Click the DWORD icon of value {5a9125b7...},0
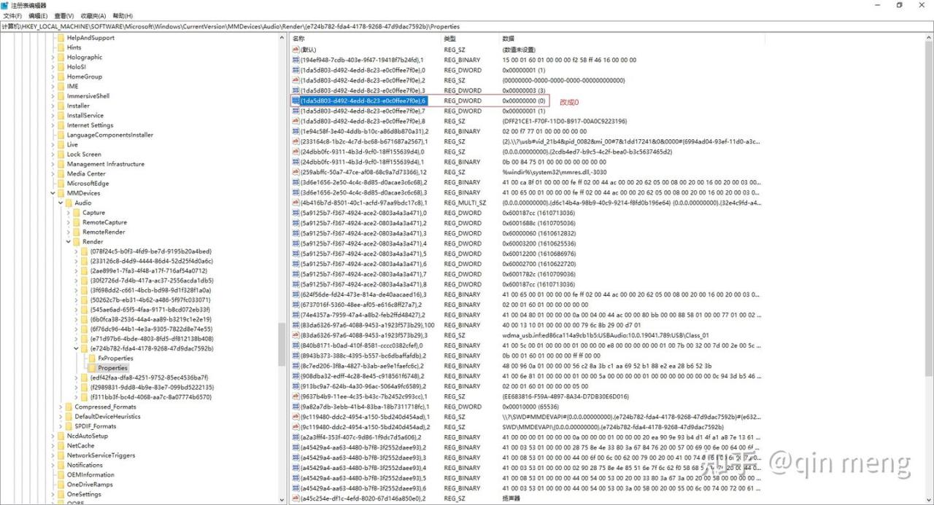 (296, 213)
